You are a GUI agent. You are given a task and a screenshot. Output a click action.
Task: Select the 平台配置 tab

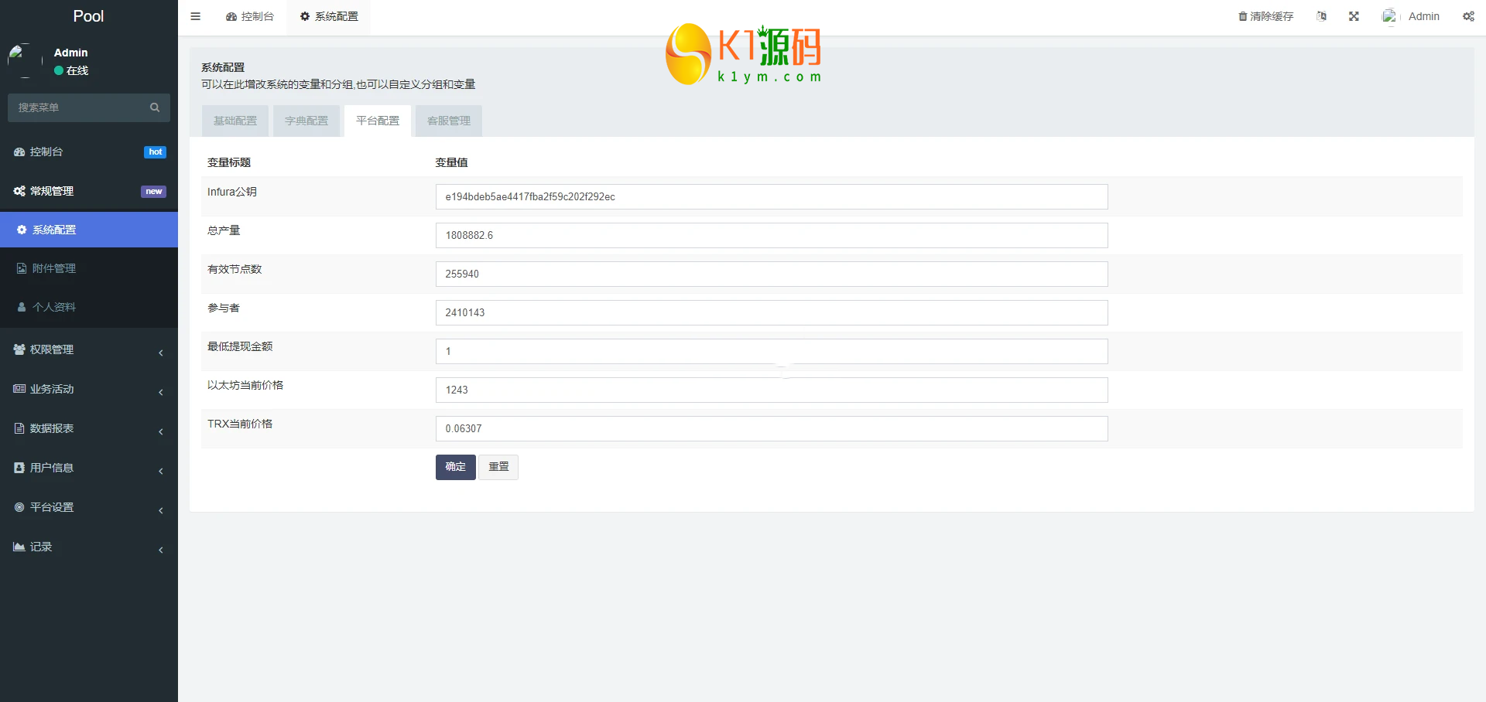tap(378, 121)
